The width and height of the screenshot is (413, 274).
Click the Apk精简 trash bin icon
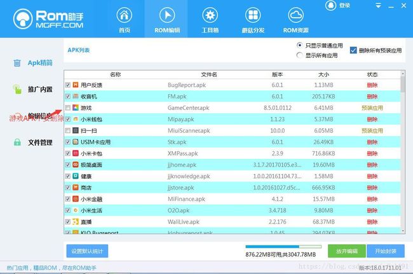17,63
